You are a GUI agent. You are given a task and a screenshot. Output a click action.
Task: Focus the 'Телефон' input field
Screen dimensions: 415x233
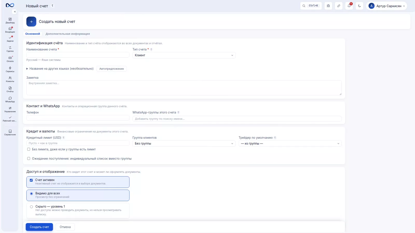tap(78, 118)
